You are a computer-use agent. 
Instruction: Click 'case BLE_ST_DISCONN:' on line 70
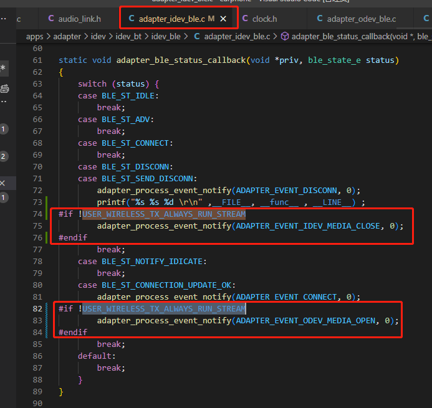tap(126, 167)
